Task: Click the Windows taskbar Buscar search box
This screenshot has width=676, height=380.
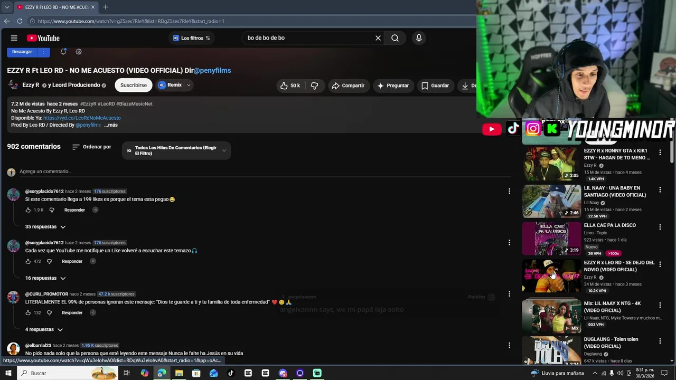Action: pos(68,373)
